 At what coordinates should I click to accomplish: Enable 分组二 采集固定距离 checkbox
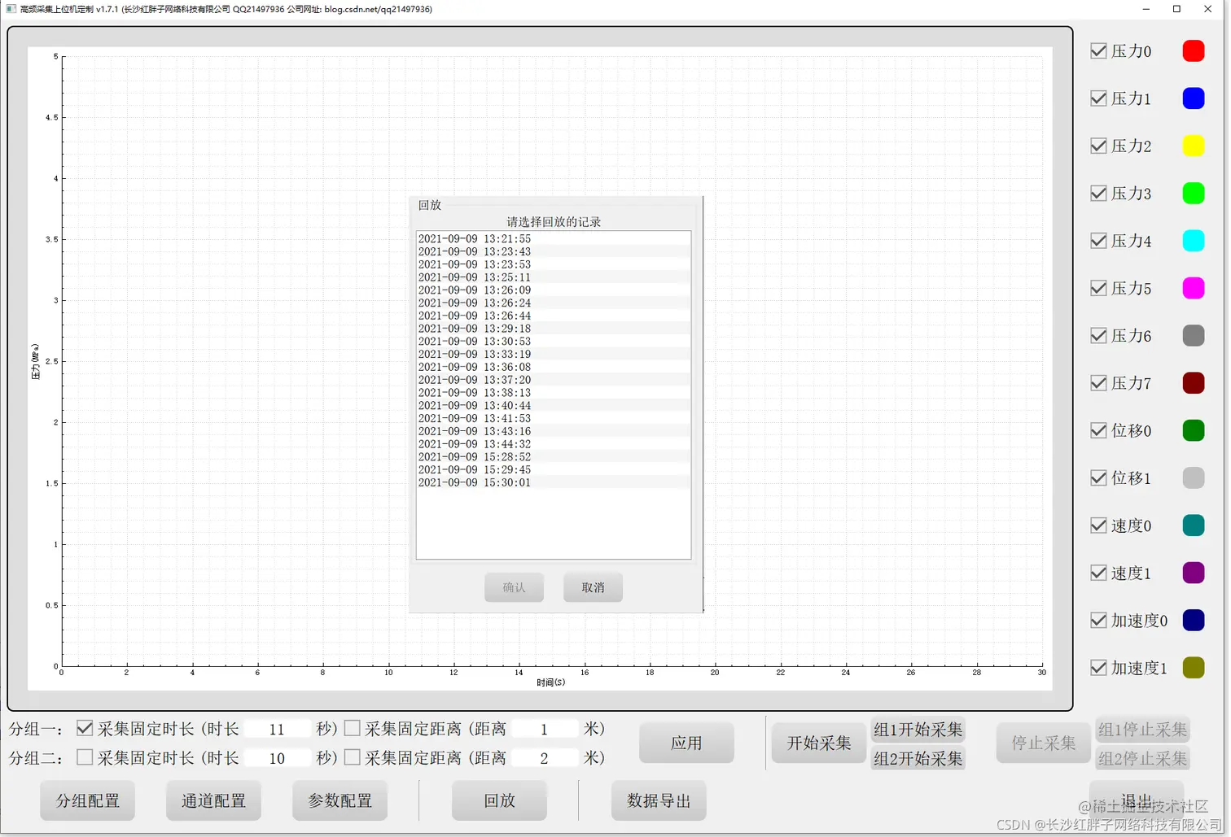[353, 757]
